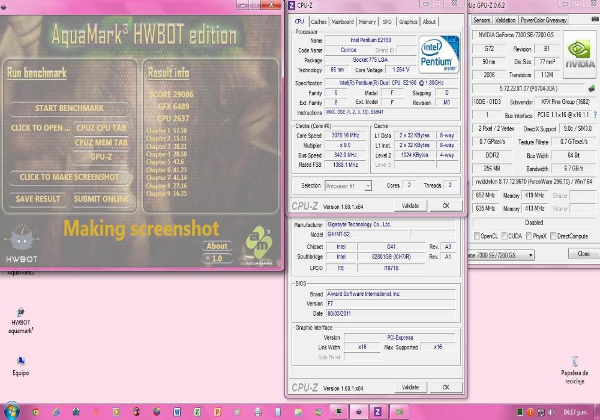600x420 pixels.
Task: Click Validate in the lower CPU-Z window
Action: (x=410, y=387)
